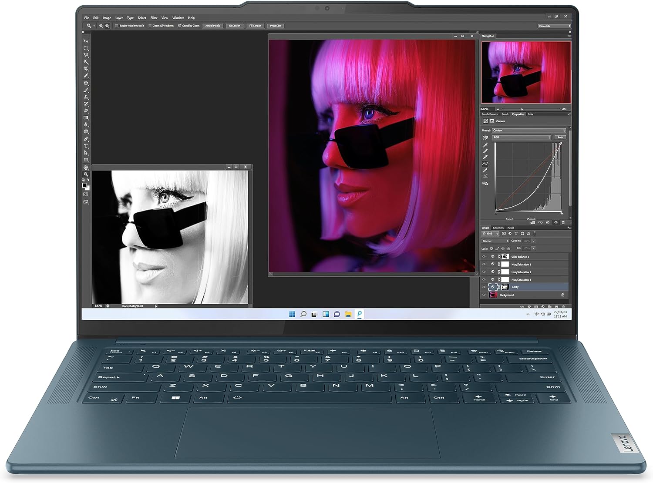Open the layer blending mode dropdown showing Normal
653x483 pixels.
(495, 241)
